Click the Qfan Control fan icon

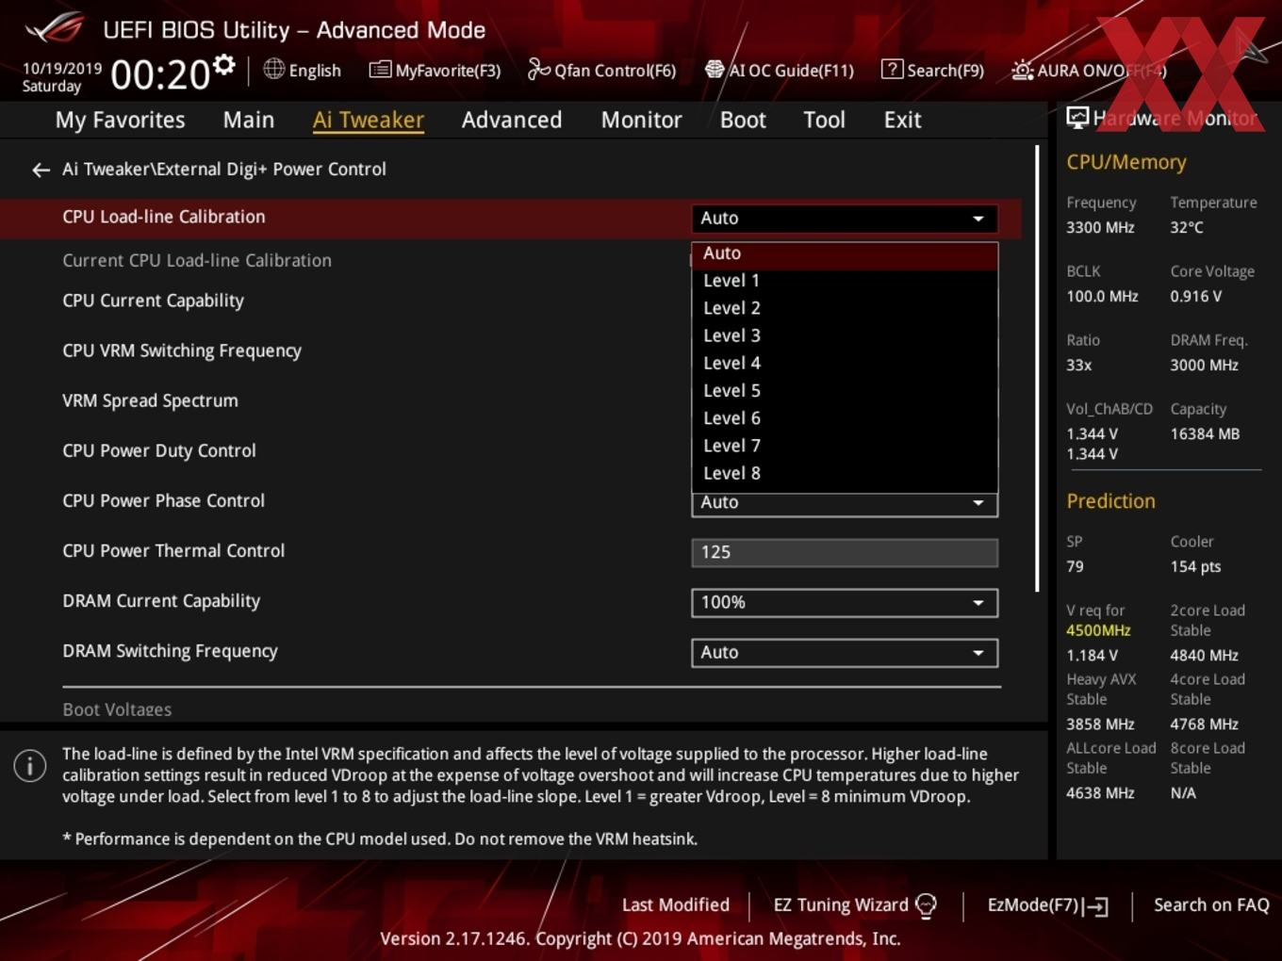[538, 69]
